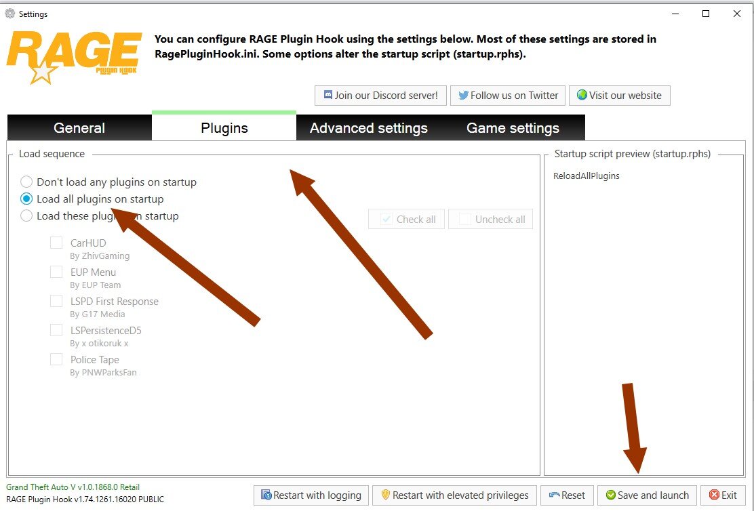Open the Game settings tab
Image resolution: width=754 pixels, height=511 pixels.
513,128
